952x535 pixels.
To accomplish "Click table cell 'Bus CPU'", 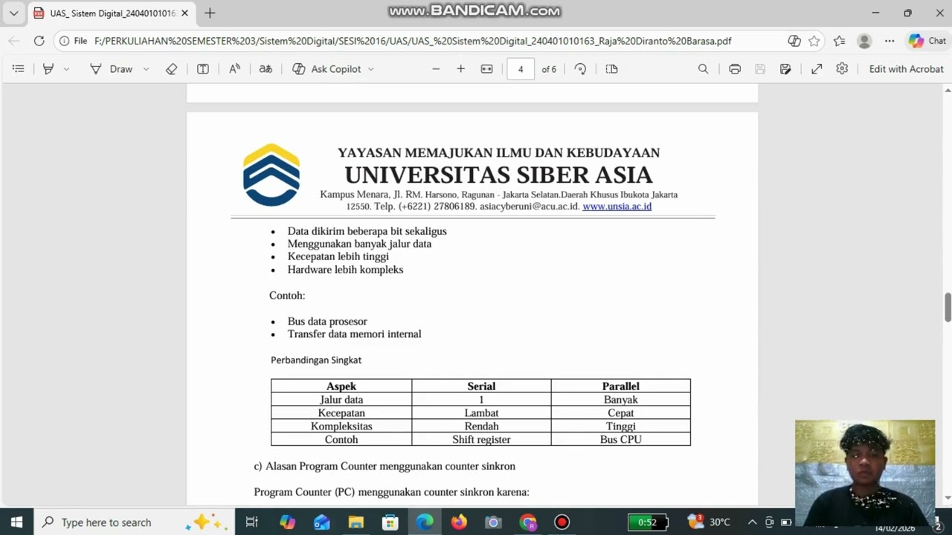I will click(x=620, y=439).
